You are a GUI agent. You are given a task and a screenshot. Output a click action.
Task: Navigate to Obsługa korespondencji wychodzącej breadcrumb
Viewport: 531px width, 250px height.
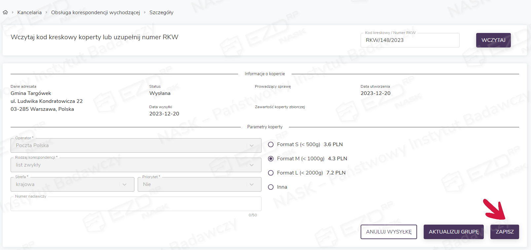95,13
